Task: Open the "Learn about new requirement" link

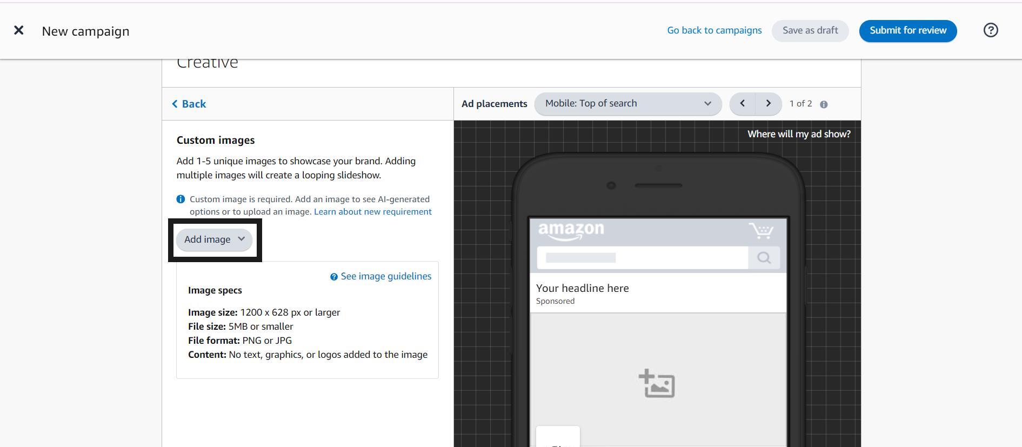Action: [372, 212]
